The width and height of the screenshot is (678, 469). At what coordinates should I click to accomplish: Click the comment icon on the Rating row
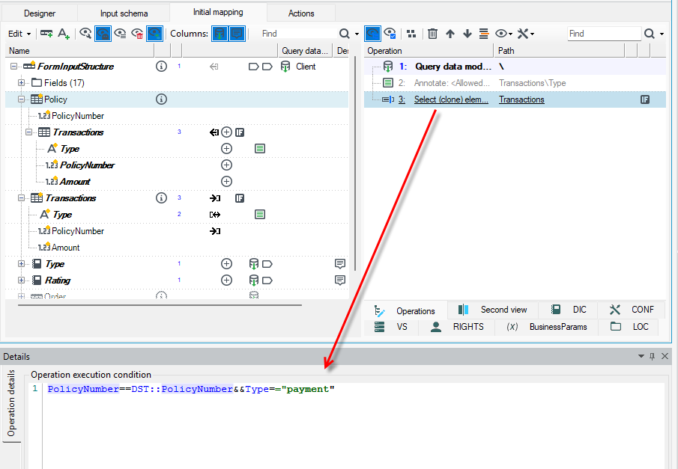(x=340, y=281)
